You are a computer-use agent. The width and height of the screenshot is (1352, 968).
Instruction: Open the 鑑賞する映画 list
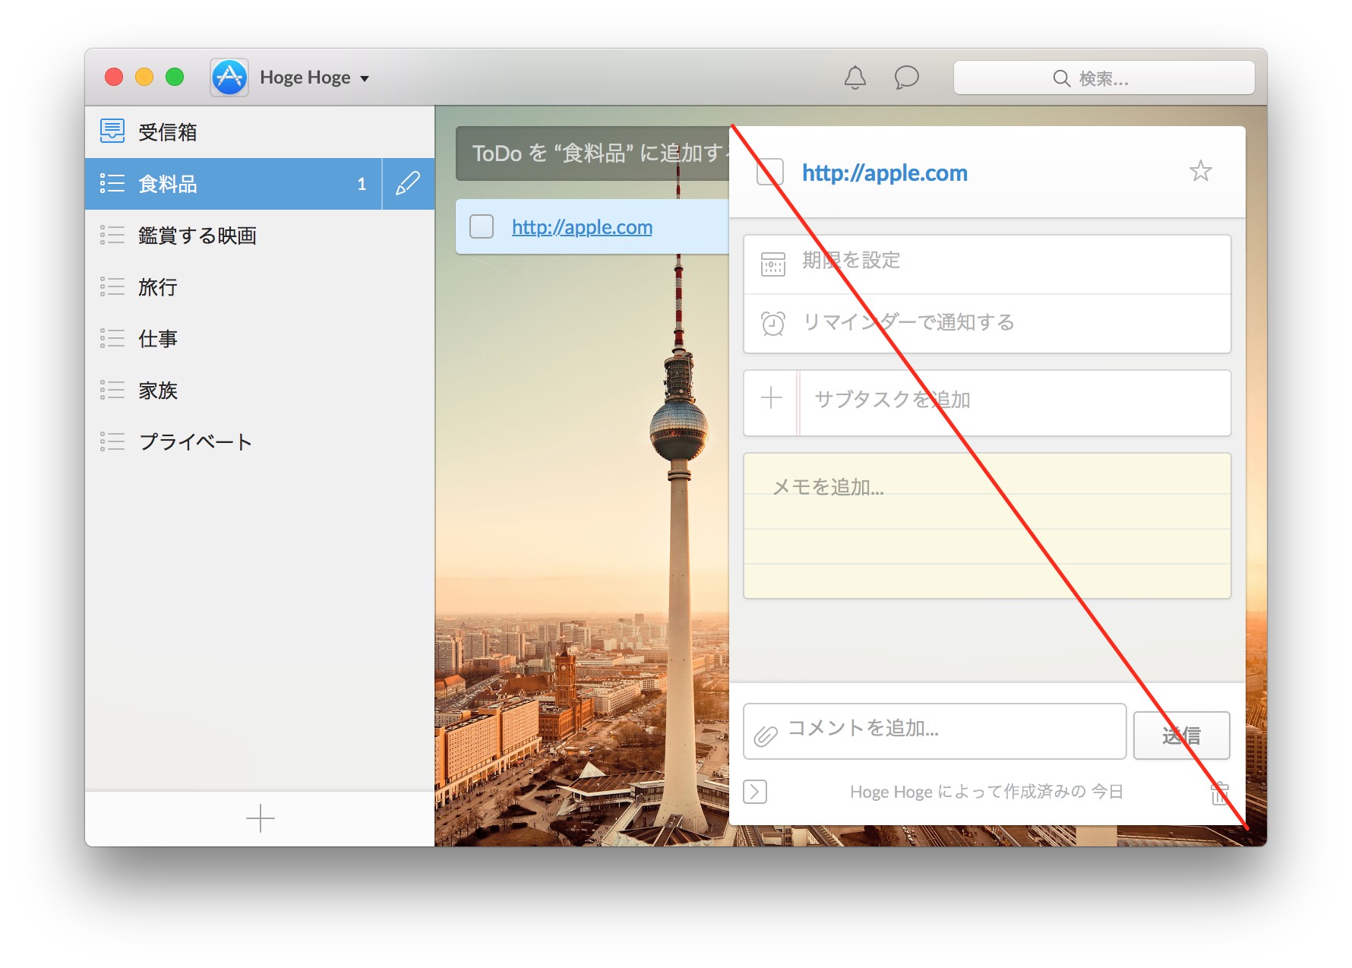260,236
